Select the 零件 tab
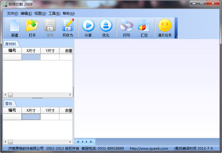 point(9,104)
